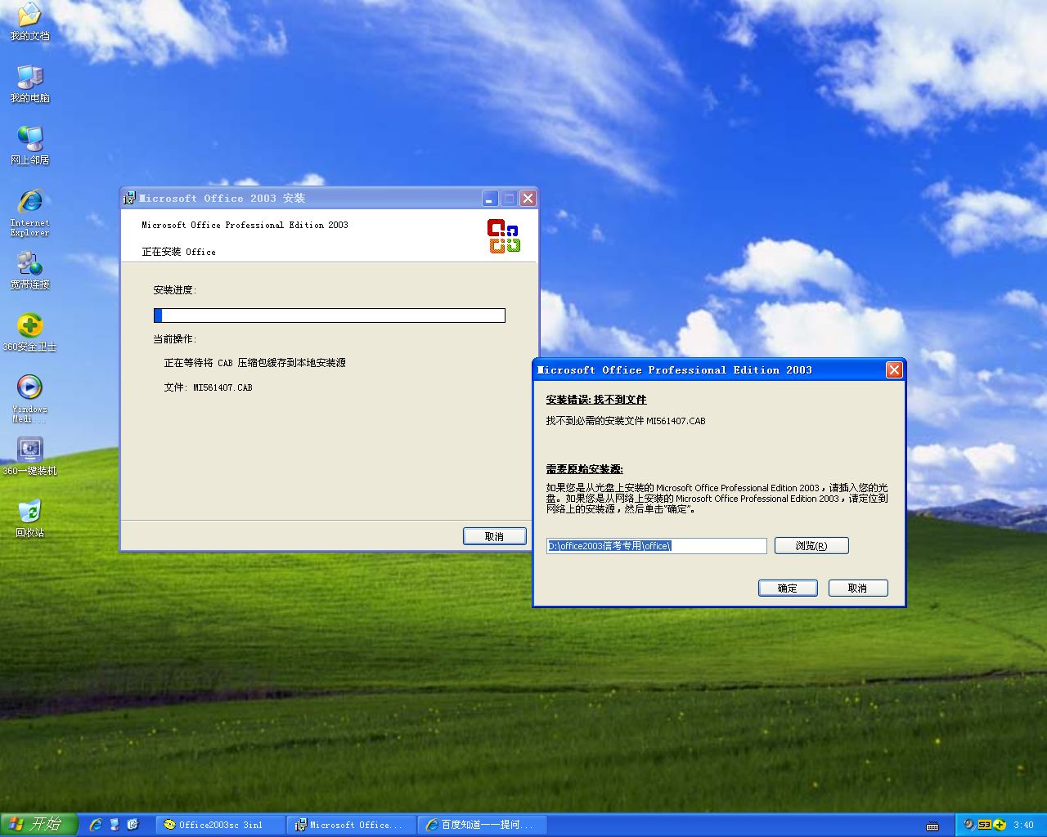Click the Office logo in setup window
This screenshot has width=1047, height=837.
coord(504,235)
